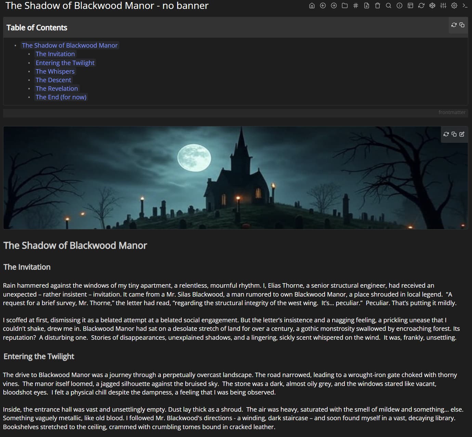472x437 pixels.
Task: Delete the page using trash icon
Action: click(378, 5)
